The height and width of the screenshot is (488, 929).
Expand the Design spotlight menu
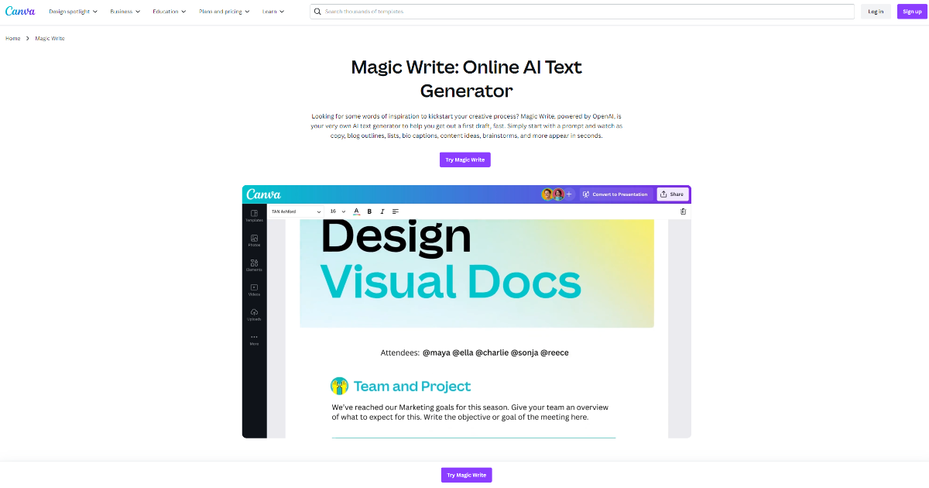pyautogui.click(x=73, y=11)
